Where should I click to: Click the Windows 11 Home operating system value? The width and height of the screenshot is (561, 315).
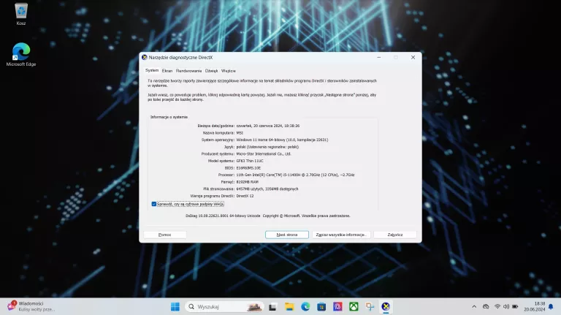tap(282, 140)
